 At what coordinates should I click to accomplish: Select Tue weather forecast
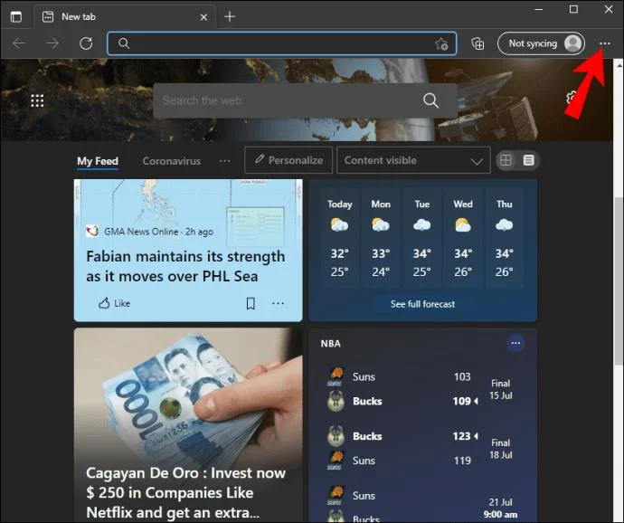point(421,238)
